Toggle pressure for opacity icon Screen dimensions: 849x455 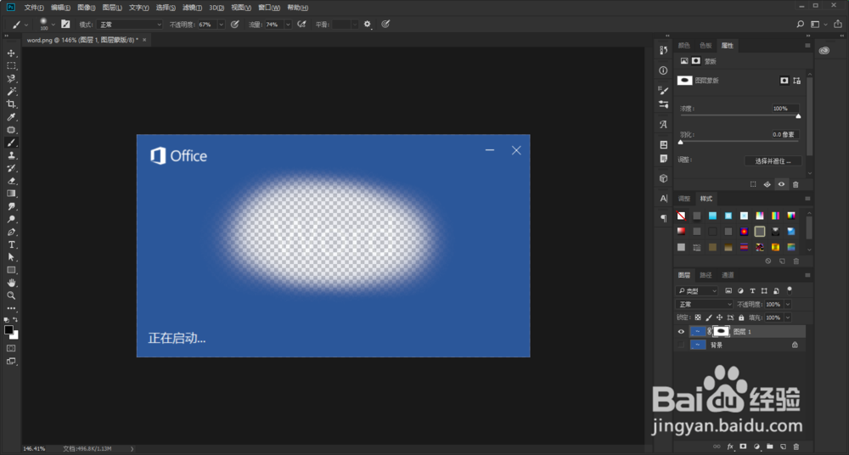pos(234,25)
